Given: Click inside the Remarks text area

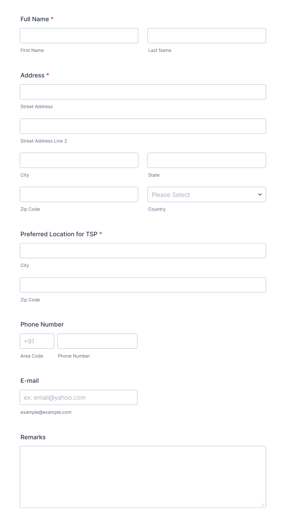Looking at the screenshot, I should [x=143, y=477].
